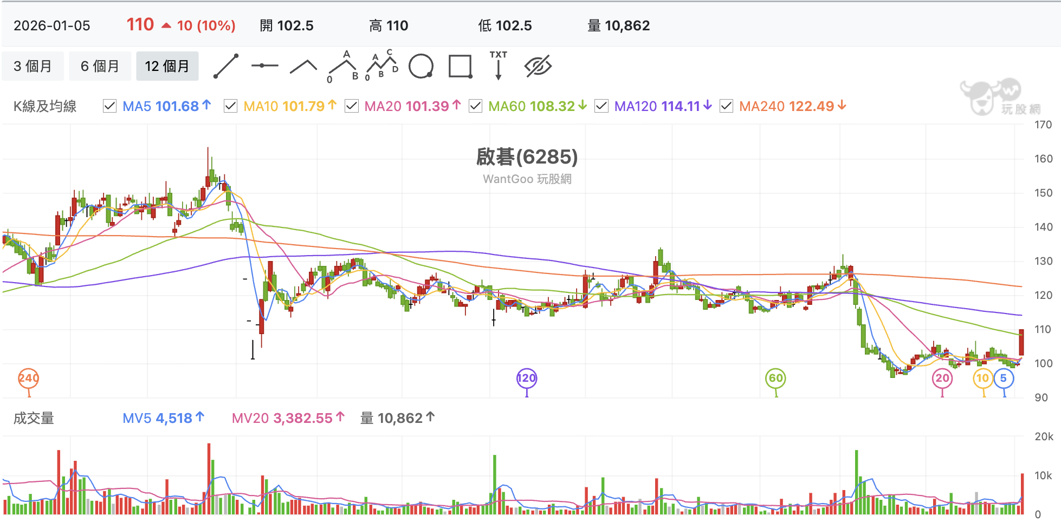Click the MV20 3,382.55 volume average label

coord(288,418)
